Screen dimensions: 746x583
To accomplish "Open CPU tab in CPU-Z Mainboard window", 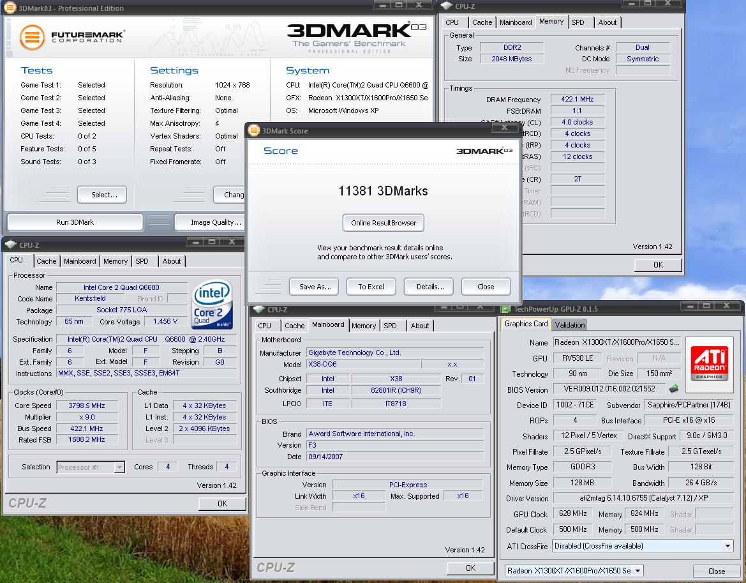I will tap(265, 326).
